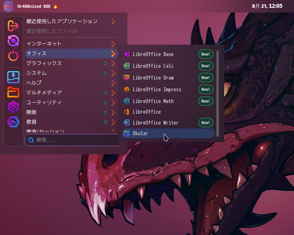Select the ユーティリティ category label
This screenshot has width=294, height=235.
[44, 103]
